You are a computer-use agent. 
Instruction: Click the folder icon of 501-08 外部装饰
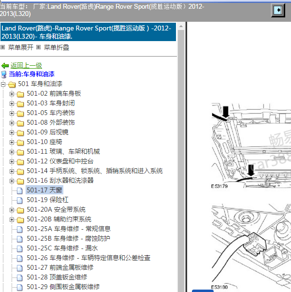click(x=20, y=123)
